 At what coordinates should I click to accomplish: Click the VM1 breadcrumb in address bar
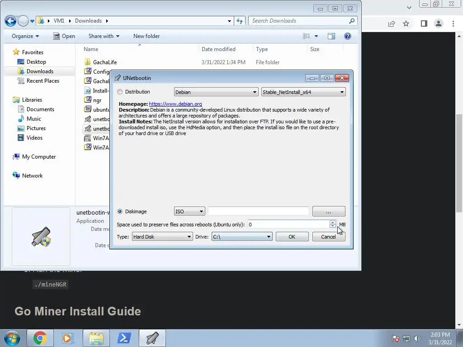point(59,21)
